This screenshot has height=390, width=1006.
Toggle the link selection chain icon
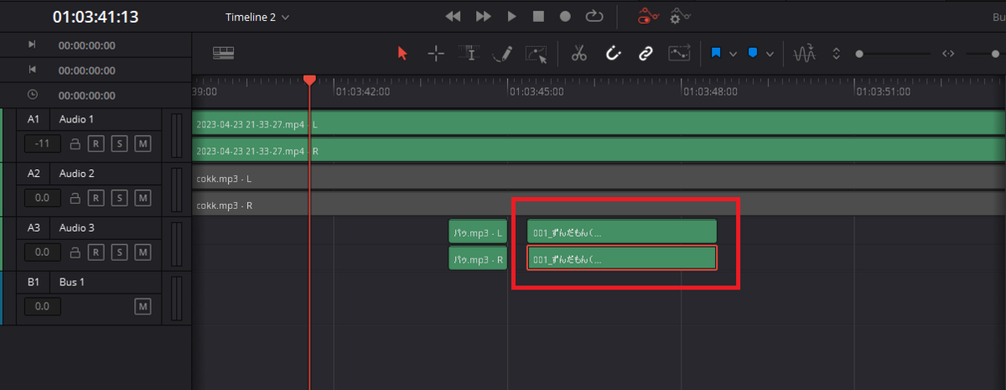point(646,54)
